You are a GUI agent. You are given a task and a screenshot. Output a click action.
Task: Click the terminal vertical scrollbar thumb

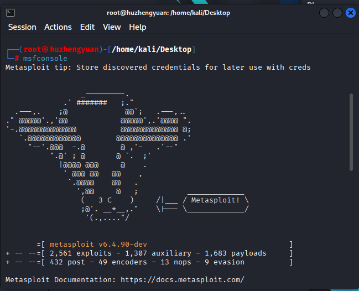tap(351, 132)
